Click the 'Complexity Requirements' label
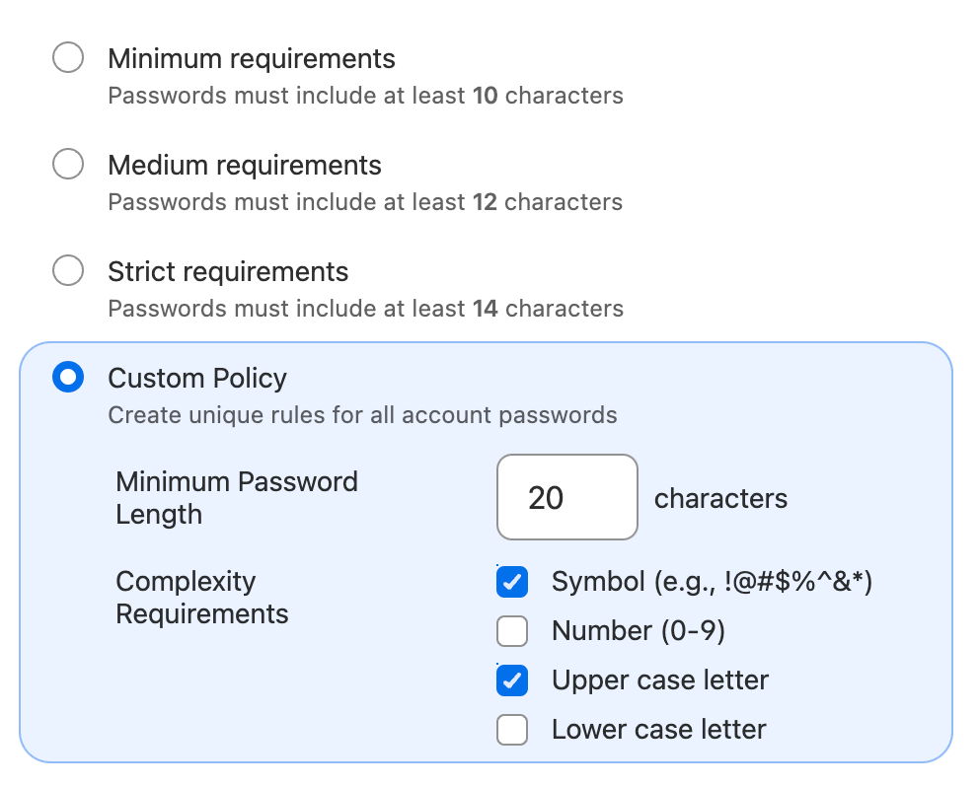The width and height of the screenshot is (979, 787). (x=201, y=598)
